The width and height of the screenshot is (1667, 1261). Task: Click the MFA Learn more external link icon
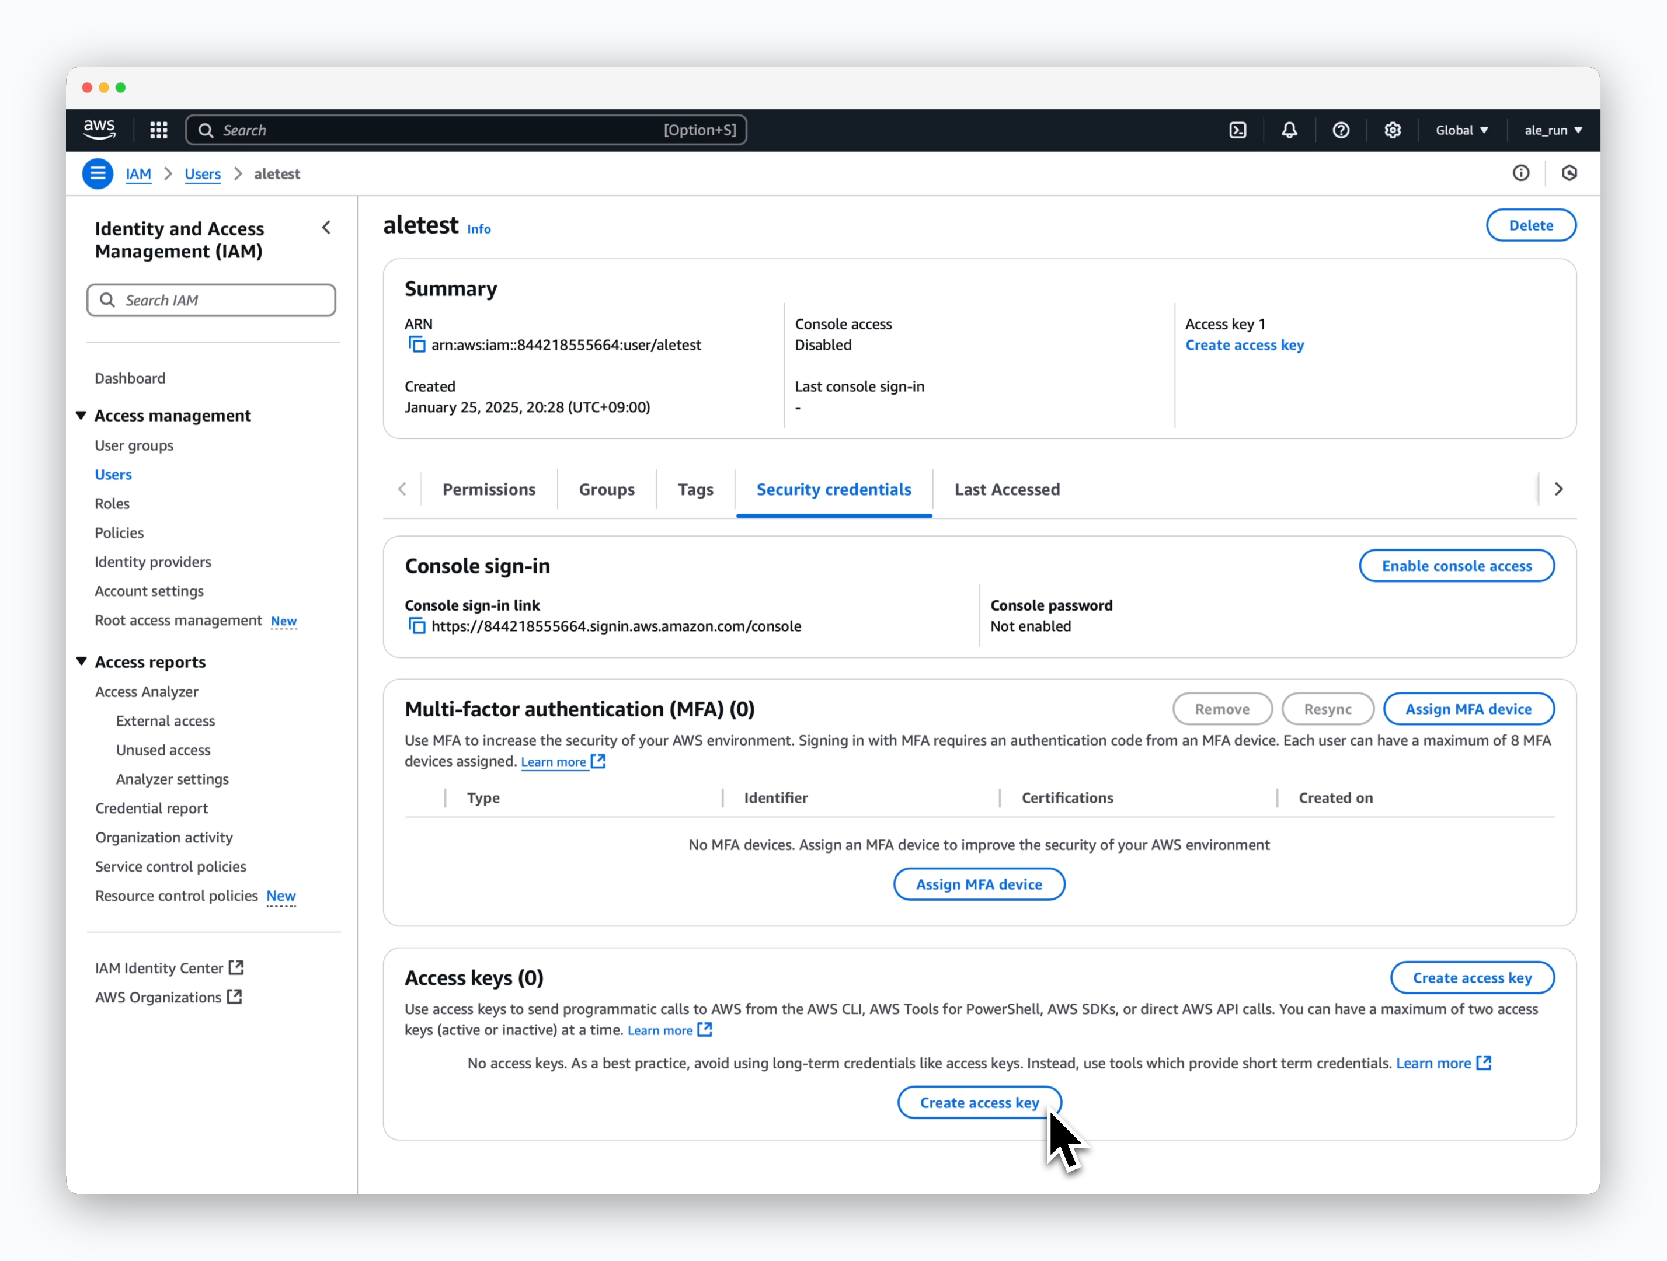[598, 761]
